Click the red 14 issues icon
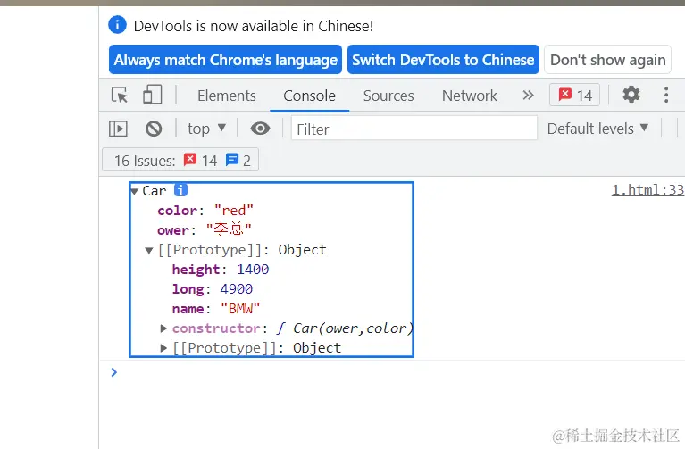 tap(190, 160)
